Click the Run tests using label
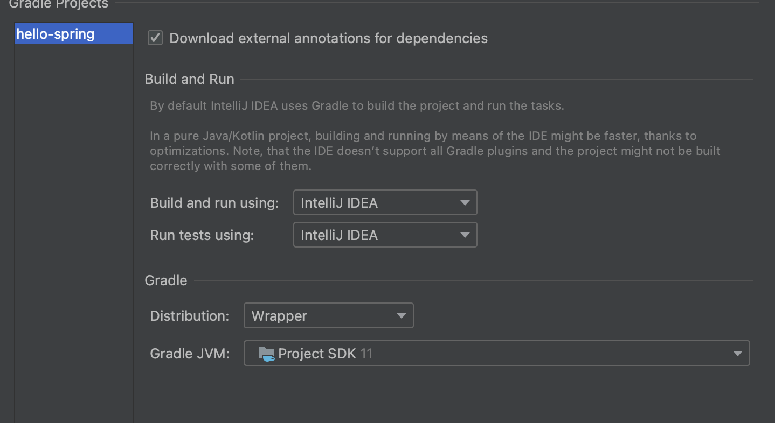Image resolution: width=775 pixels, height=423 pixels. [x=202, y=235]
